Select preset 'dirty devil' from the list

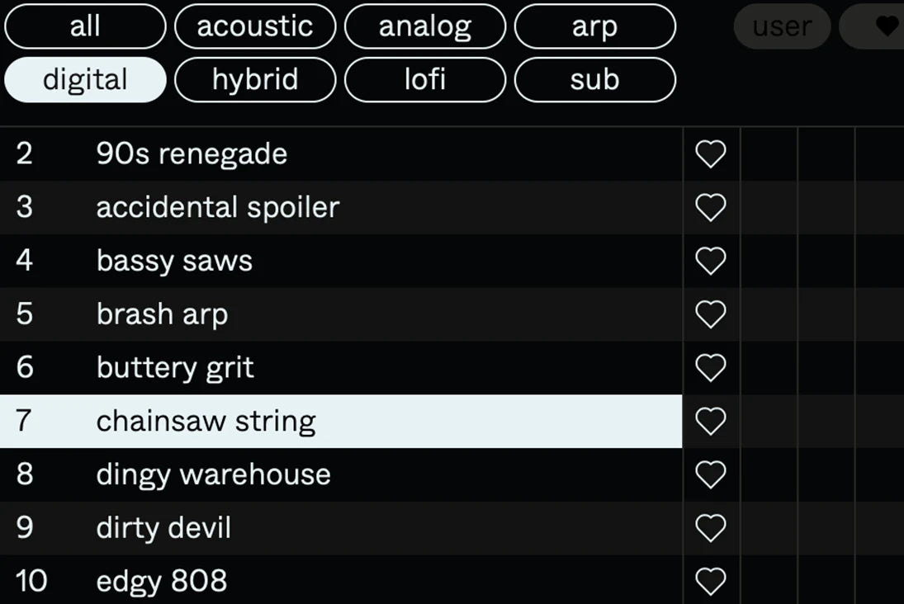click(330, 527)
